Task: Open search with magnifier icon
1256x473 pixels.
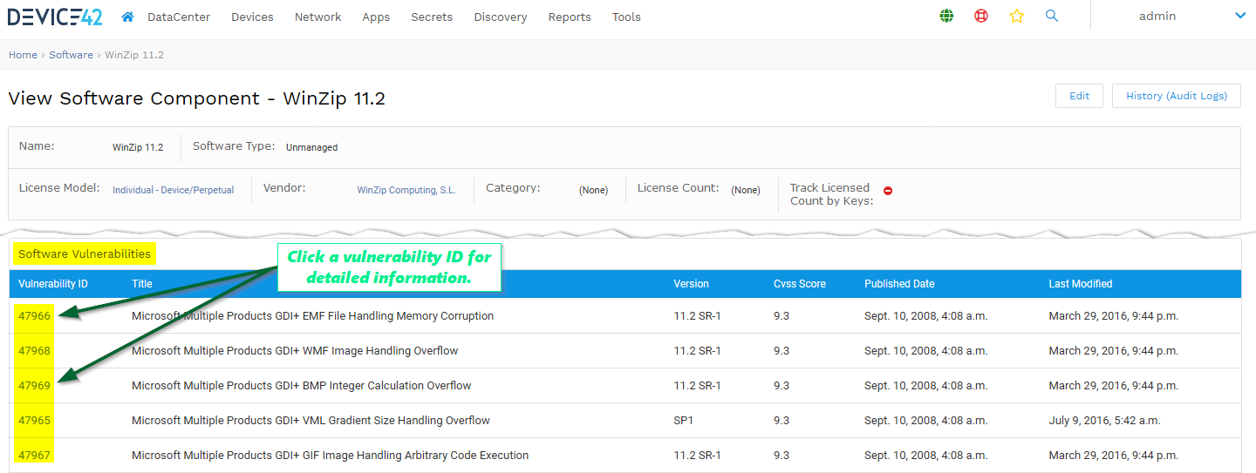Action: click(1052, 16)
